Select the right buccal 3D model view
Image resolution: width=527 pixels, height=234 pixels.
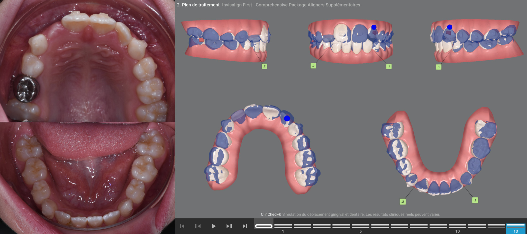pos(226,41)
